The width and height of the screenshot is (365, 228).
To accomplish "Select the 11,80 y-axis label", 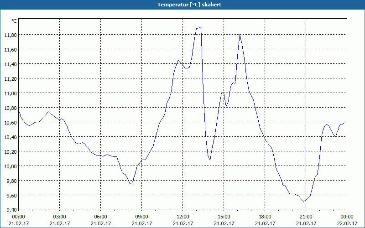I will pyautogui.click(x=10, y=35).
